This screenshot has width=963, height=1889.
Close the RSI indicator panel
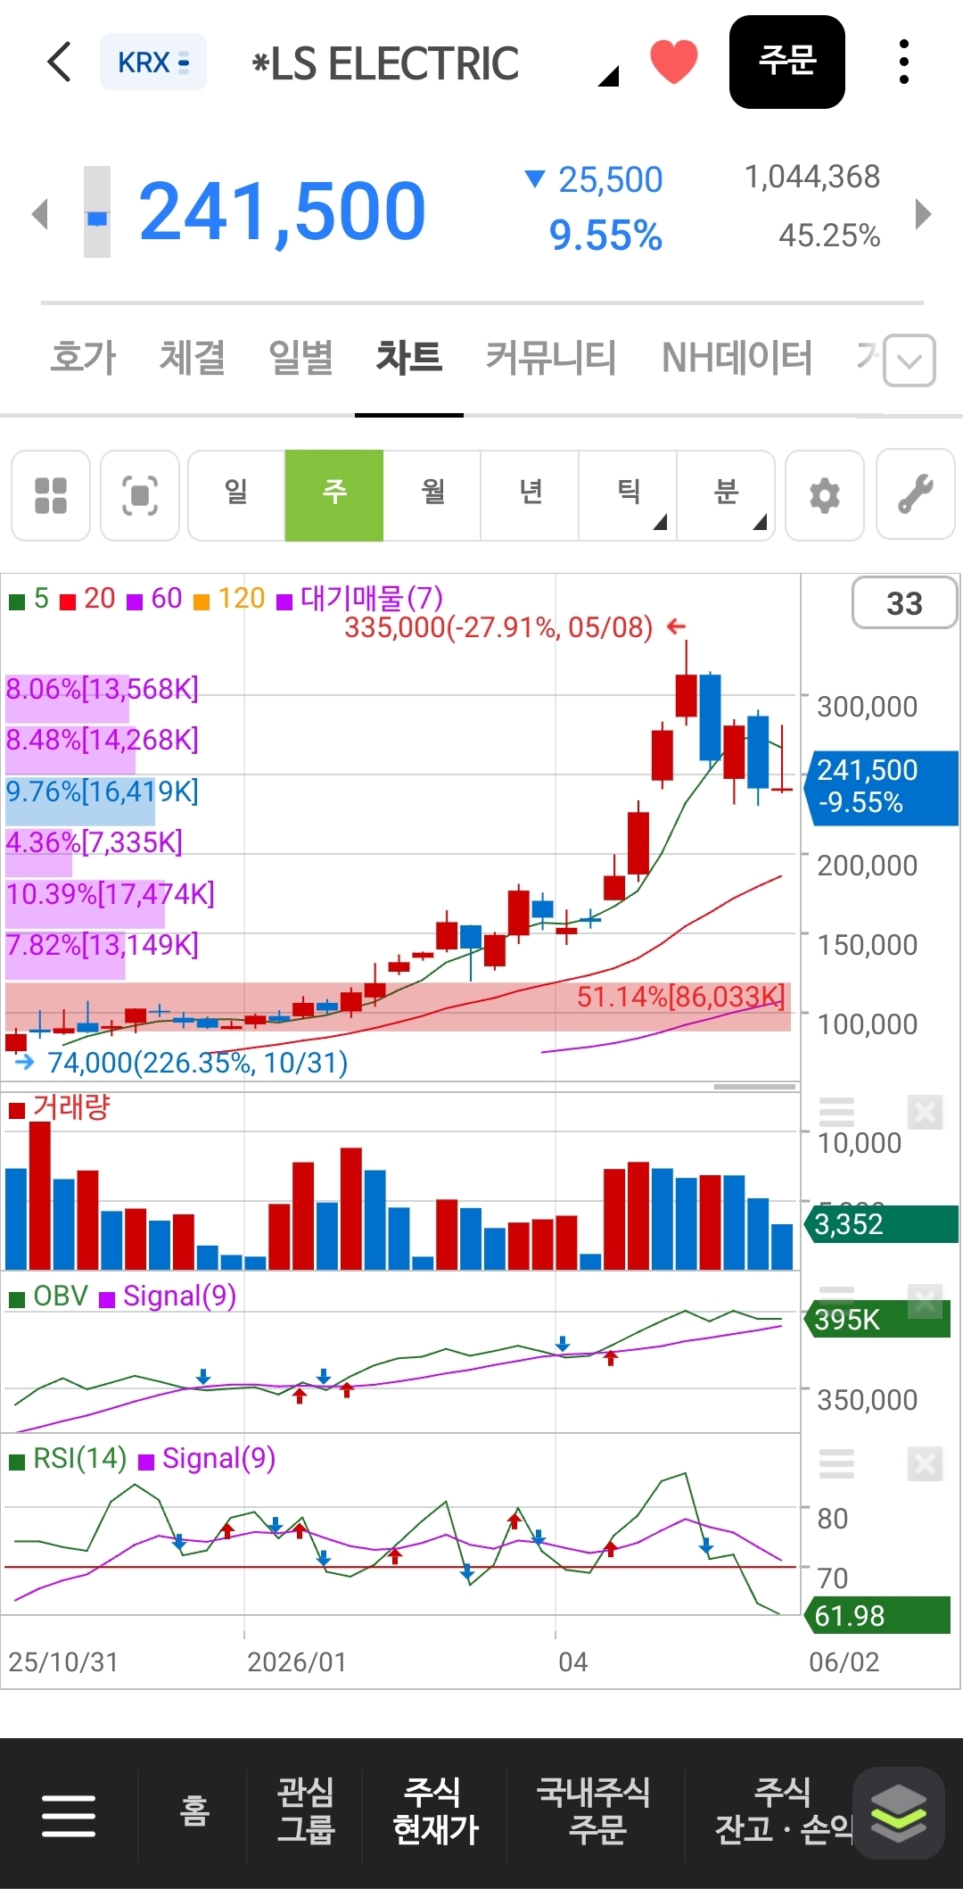coord(925,1464)
